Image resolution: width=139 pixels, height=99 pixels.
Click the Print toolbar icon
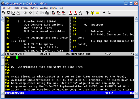18,13
